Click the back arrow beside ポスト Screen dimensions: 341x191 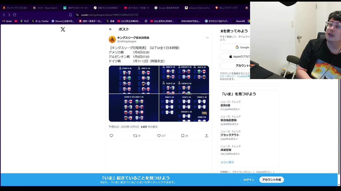click(x=111, y=29)
